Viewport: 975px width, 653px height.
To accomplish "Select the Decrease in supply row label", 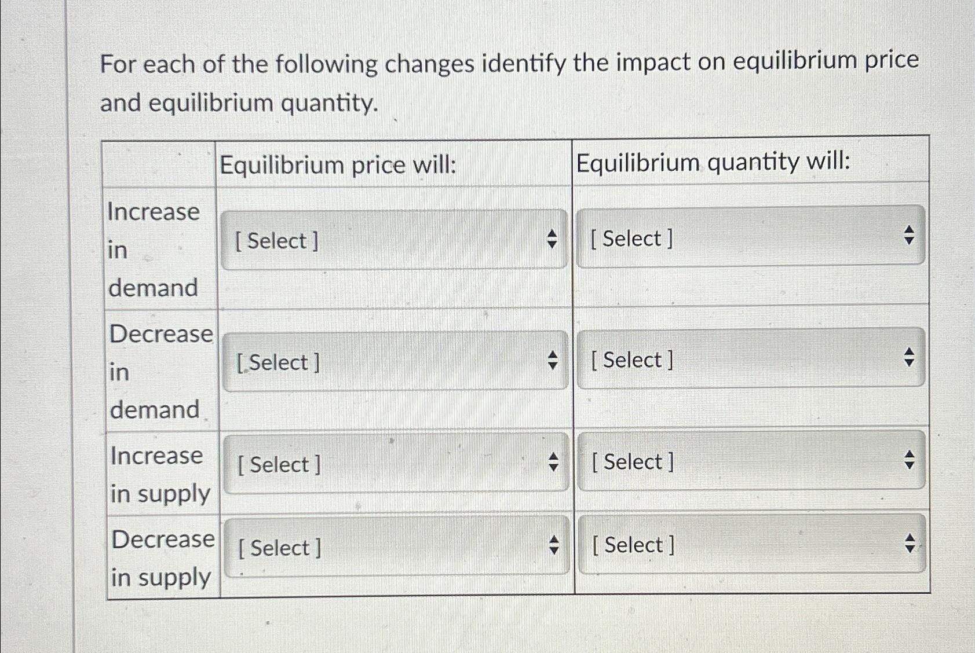I will 162,557.
